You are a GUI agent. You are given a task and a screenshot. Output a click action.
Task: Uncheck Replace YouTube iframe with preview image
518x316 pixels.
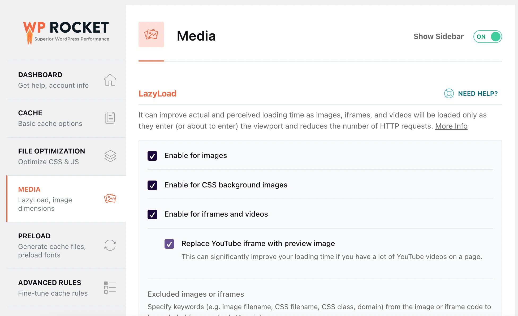169,243
